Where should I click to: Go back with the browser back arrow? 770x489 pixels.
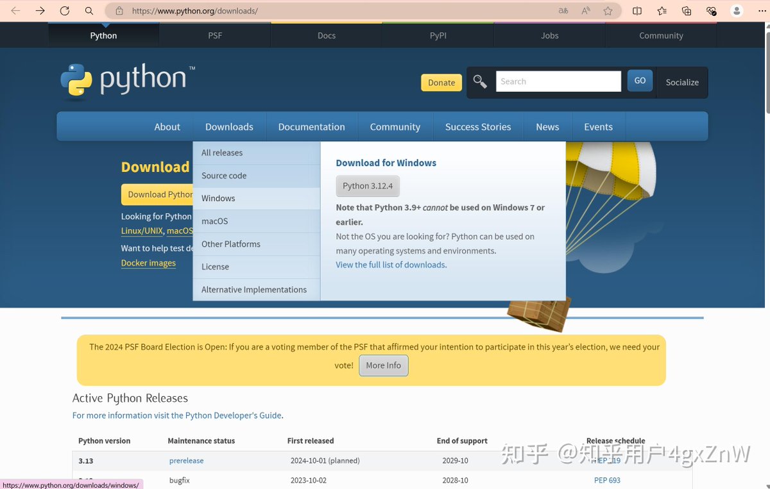tap(15, 11)
